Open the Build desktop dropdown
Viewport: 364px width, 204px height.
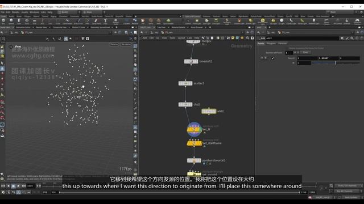point(68,12)
